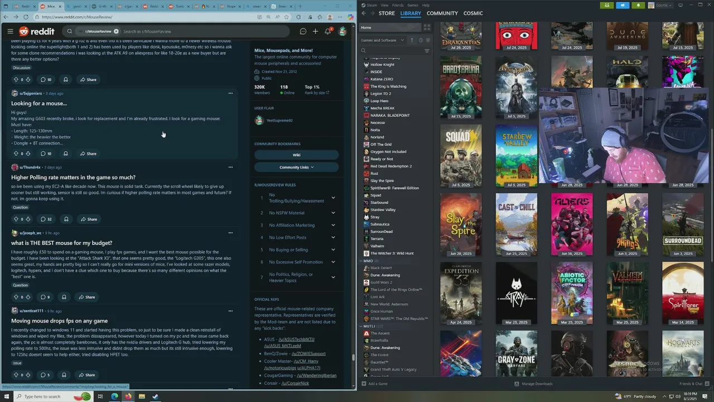This screenshot has width=714, height=402.
Task: Open options menu for u/Thundr4x post
Action: tap(230, 167)
